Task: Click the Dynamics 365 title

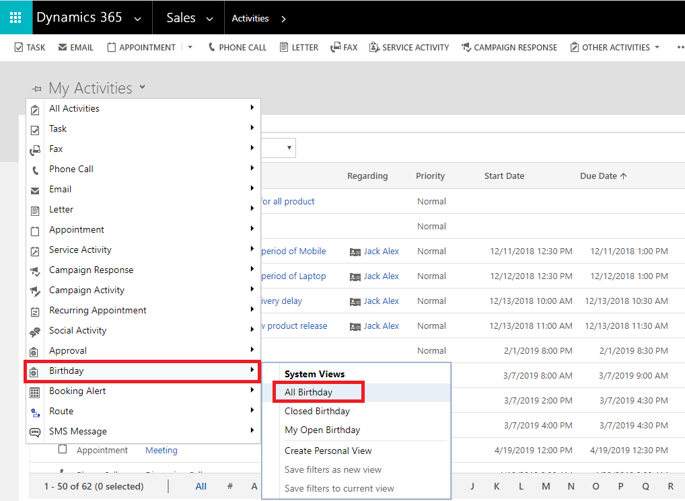Action: (79, 17)
